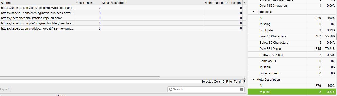Select Page Titles Duplicate filter

(292, 30)
